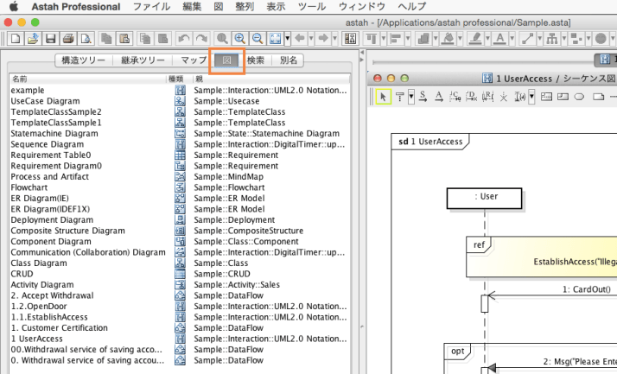Switch to the 構造ツリー tab

pos(85,60)
